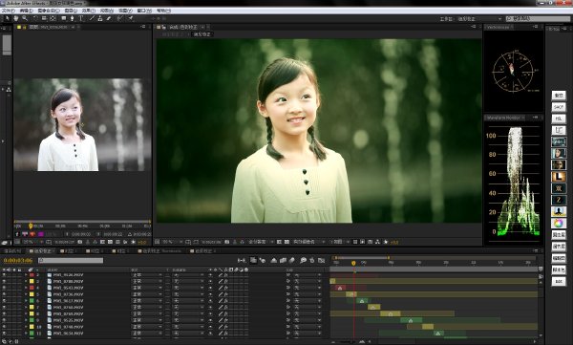573x345 pixels.
Task: Enable motion blur timeline icon
Action: [x=291, y=260]
